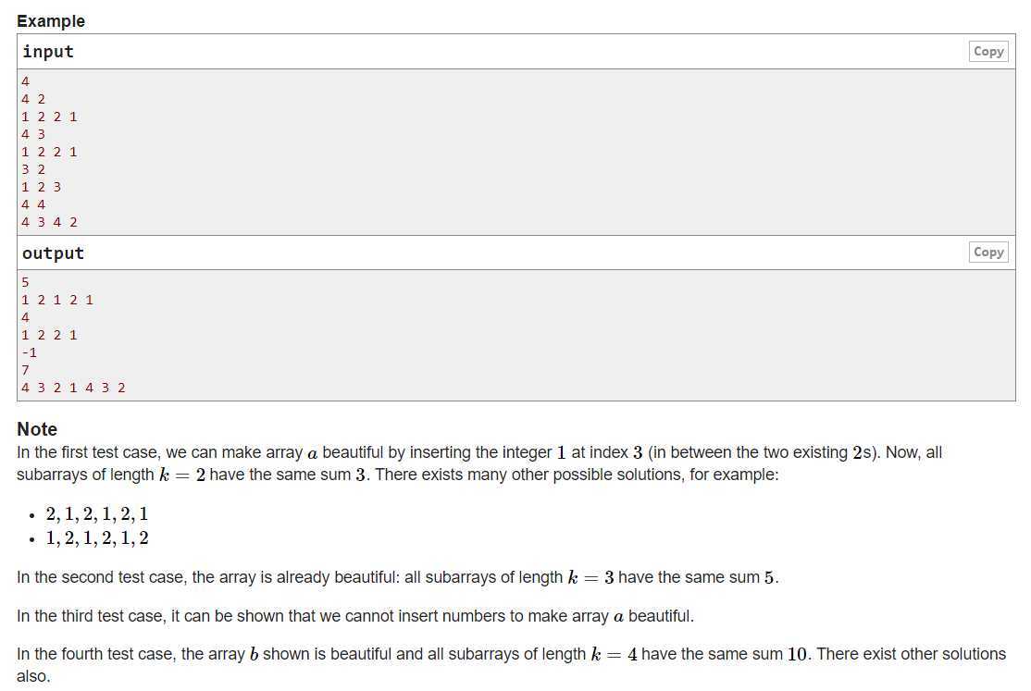Select output line '1 2 1 2 1'

pyautogui.click(x=57, y=300)
